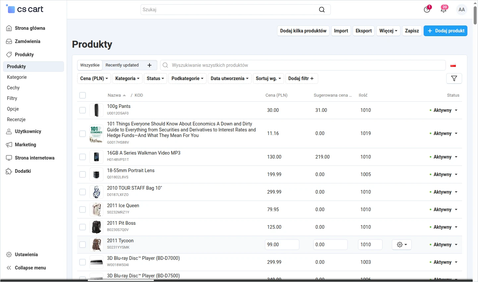Click the Marketing megaphone icon
478x282 pixels.
(x=9, y=145)
